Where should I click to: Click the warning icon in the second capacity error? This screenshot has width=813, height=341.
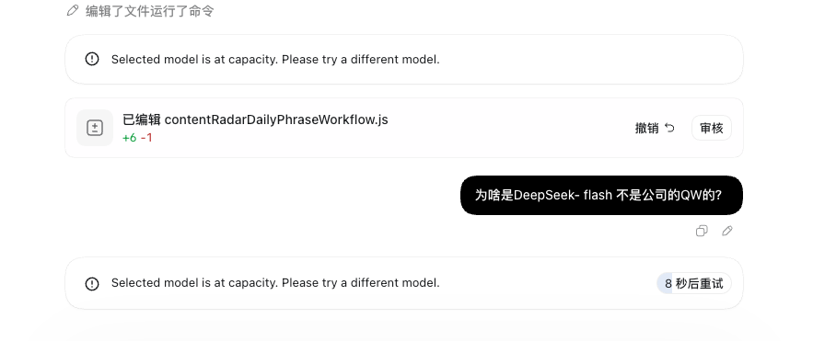(92, 284)
